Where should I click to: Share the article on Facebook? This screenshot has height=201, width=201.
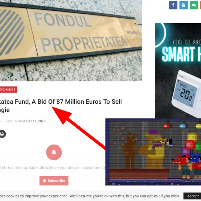[173, 5]
